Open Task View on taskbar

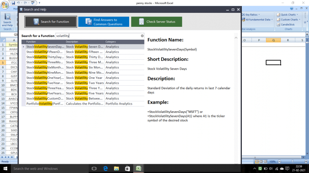[x=94, y=169]
